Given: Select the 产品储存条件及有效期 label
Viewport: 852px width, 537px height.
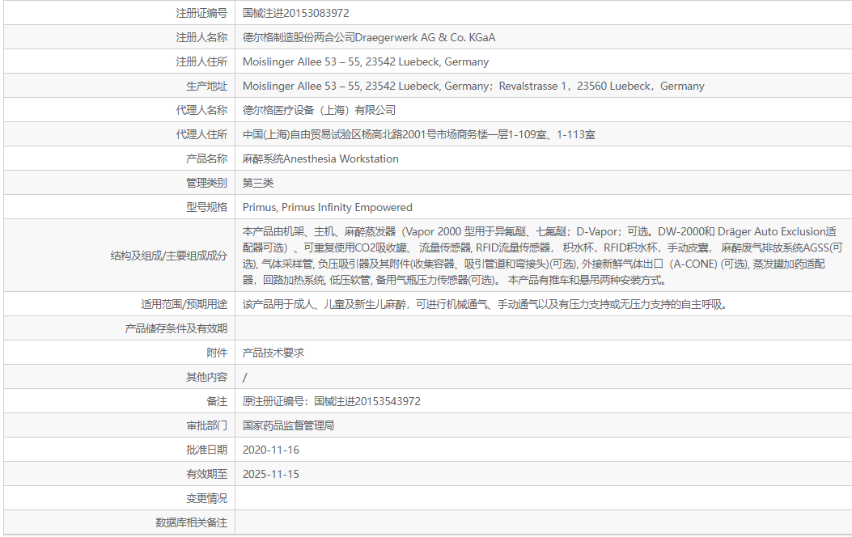Looking at the screenshot, I should [x=176, y=328].
